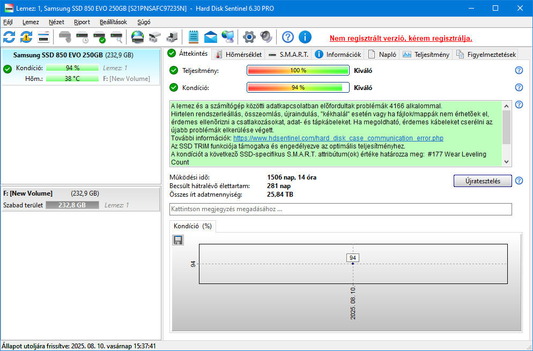Screen dimensions: 533x351
Task: Click the globe with disk toolbar icon
Action: [x=138, y=37]
